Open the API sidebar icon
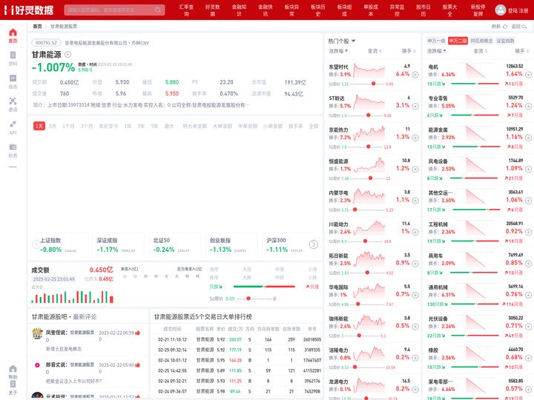Screen dimensions: 534x400 13,127
